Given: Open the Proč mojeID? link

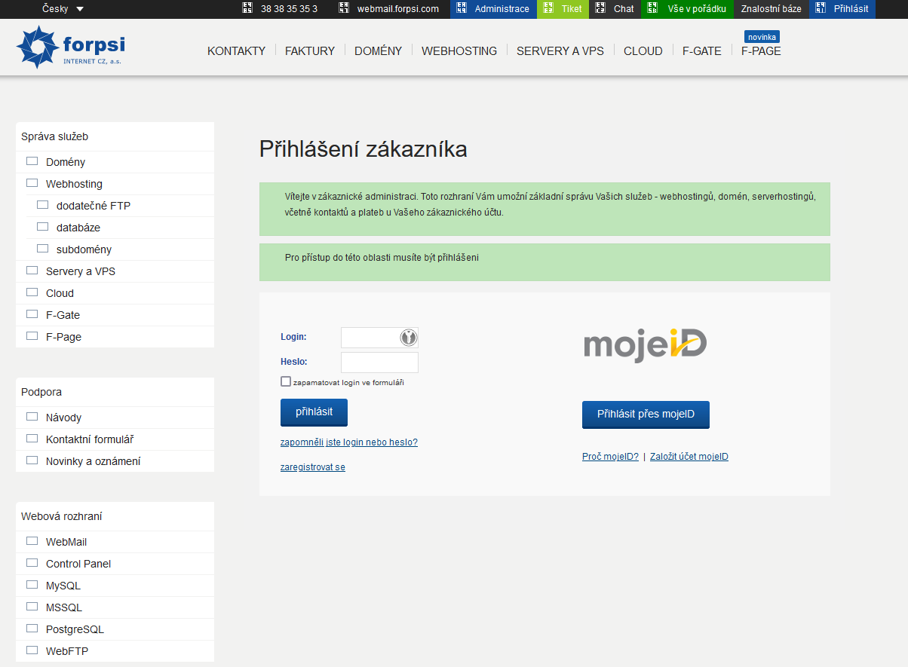Looking at the screenshot, I should pyautogui.click(x=610, y=457).
